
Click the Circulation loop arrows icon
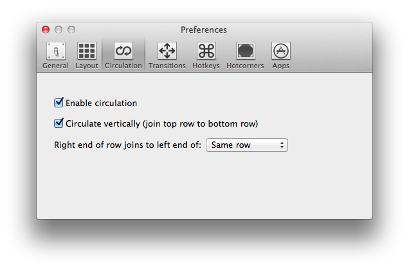point(123,51)
